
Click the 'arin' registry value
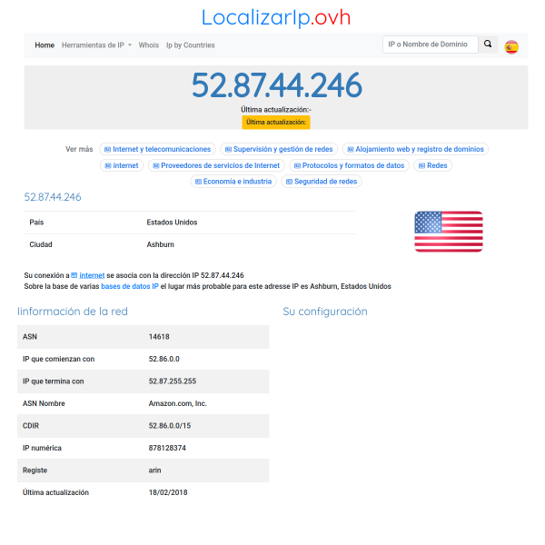154,471
